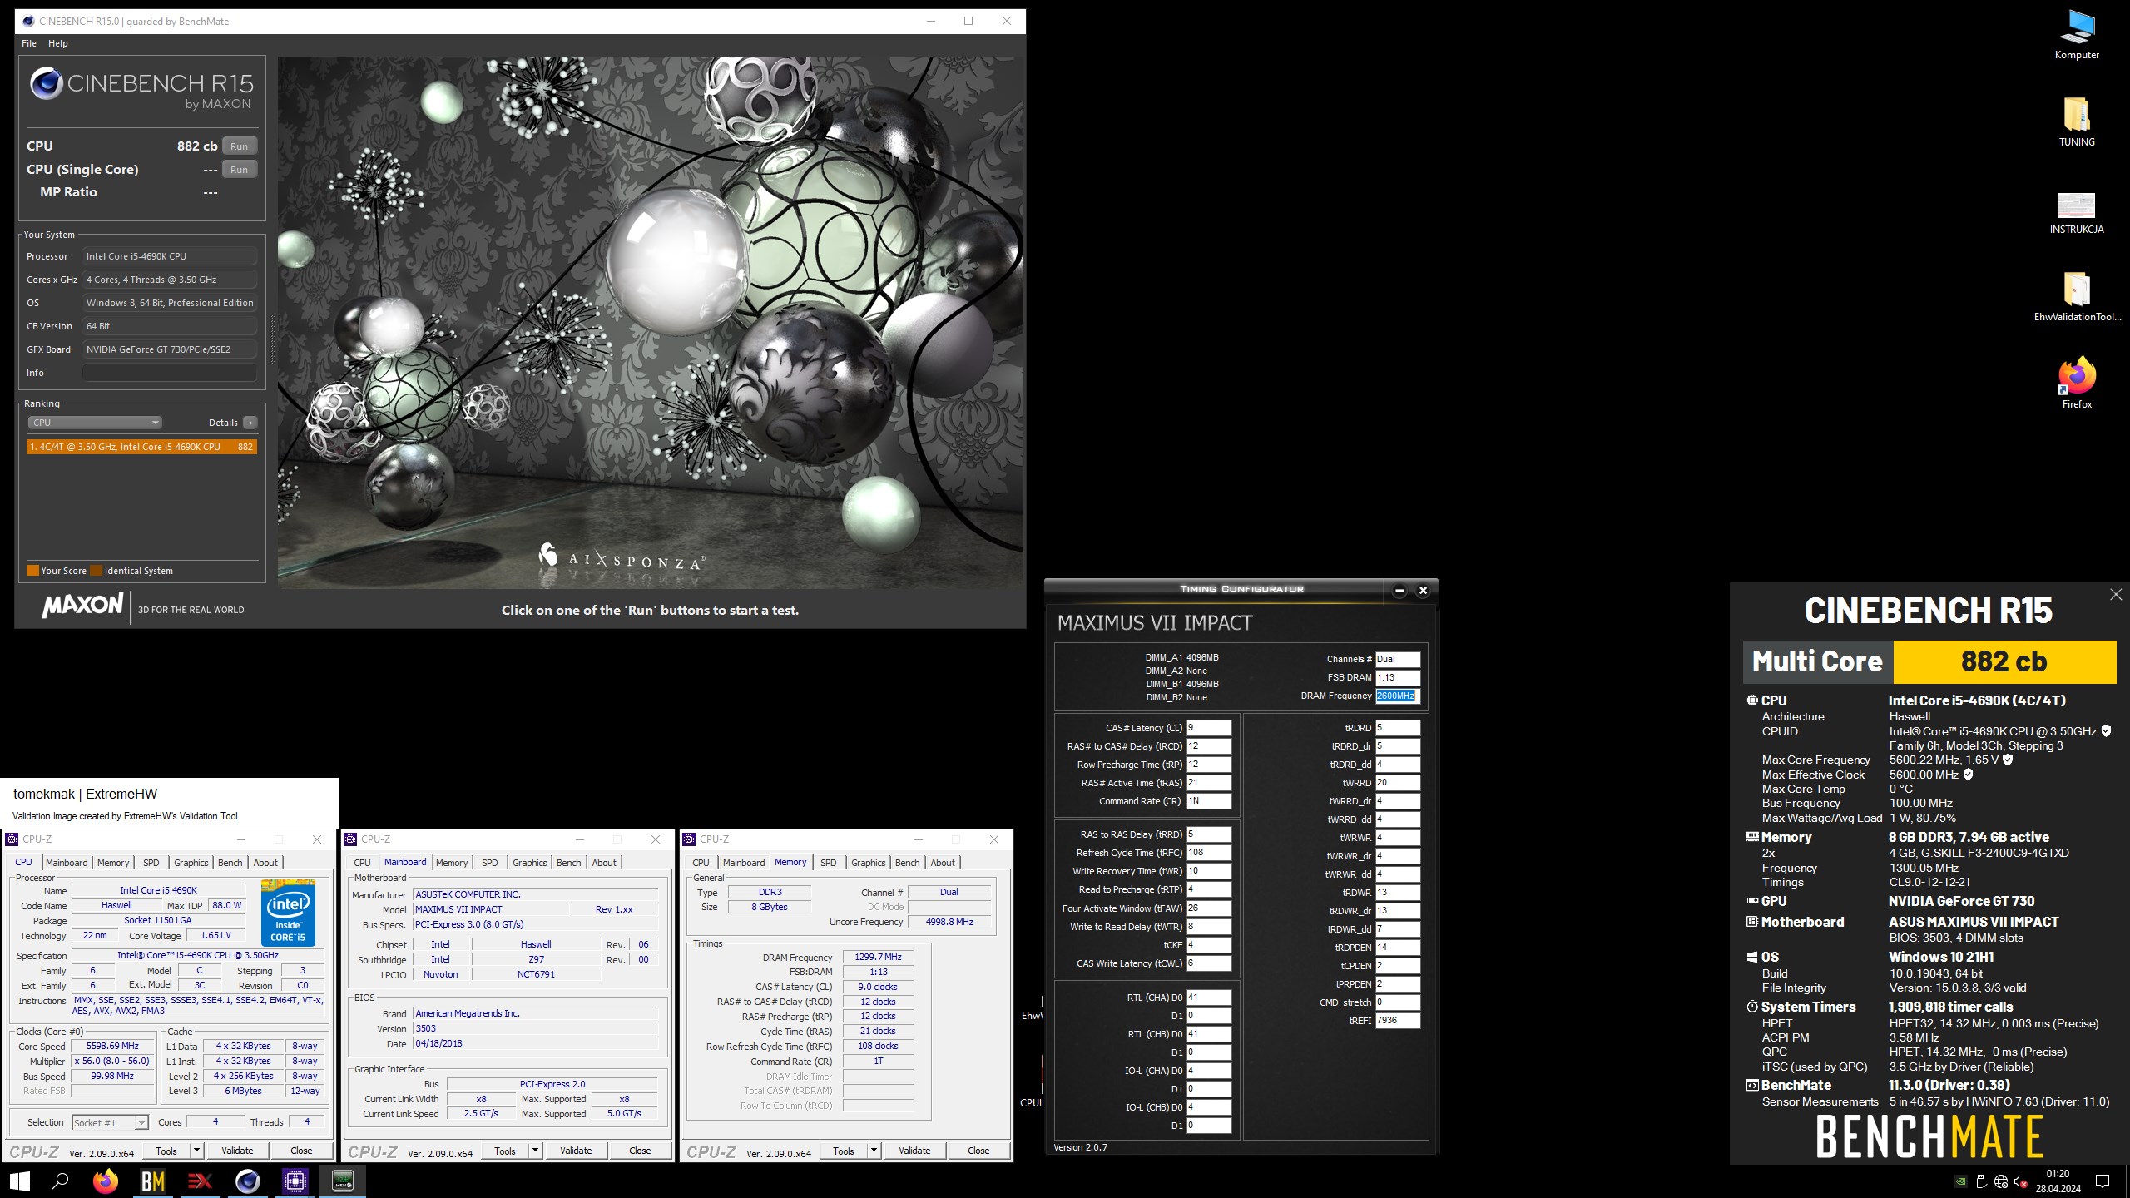2130x1198 pixels.
Task: Click Validate in CPU-Z CPU window
Action: point(237,1151)
